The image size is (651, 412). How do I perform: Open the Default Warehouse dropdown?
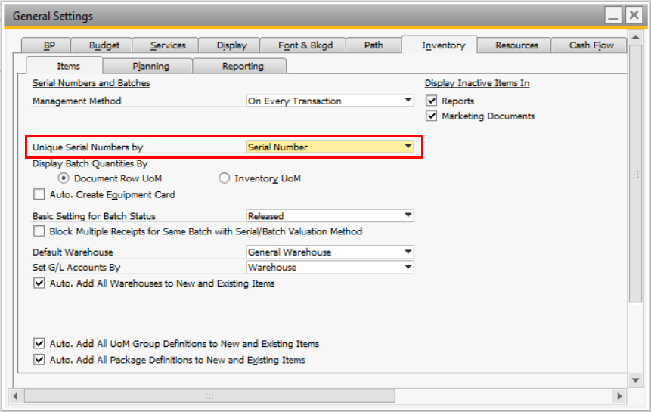click(x=408, y=252)
